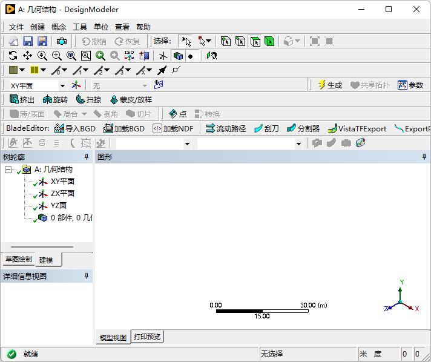This screenshot has width=431, height=362.
Task: Click the 挤出 extrude button
Action: pos(22,100)
